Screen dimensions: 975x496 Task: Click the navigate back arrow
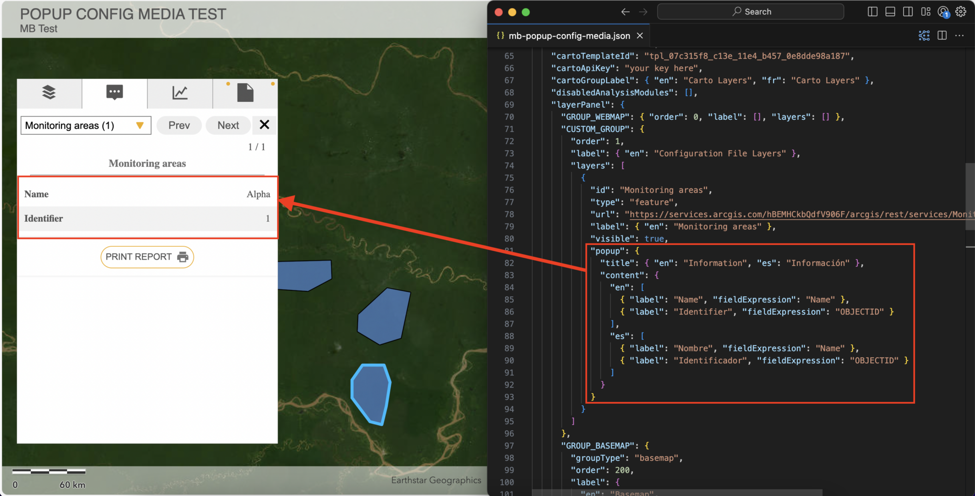625,11
